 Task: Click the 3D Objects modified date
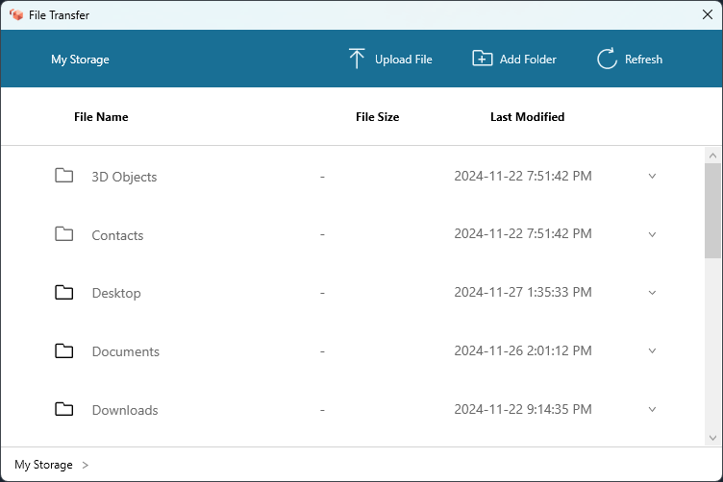pos(523,176)
